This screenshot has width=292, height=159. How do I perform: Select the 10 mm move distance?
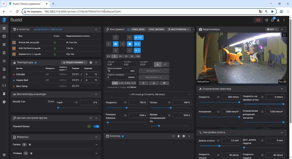coord(120,56)
